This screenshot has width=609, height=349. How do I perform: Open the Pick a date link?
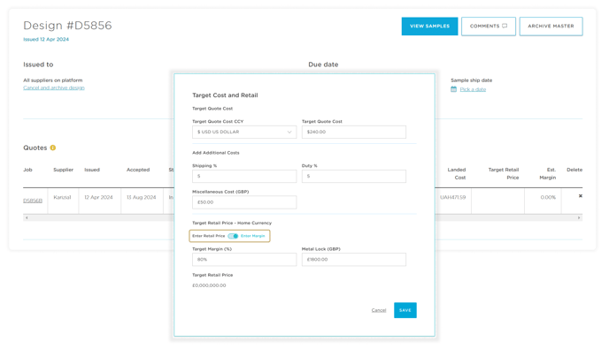473,89
